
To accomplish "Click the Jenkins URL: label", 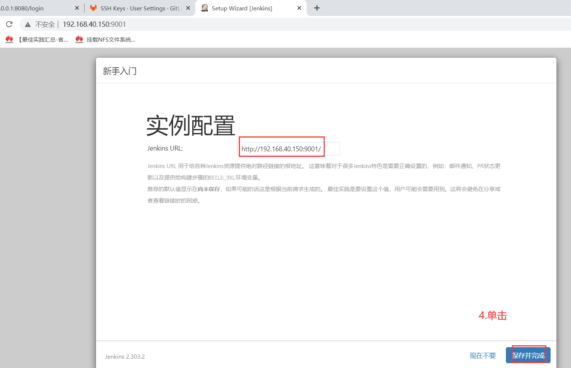I will click(x=165, y=148).
